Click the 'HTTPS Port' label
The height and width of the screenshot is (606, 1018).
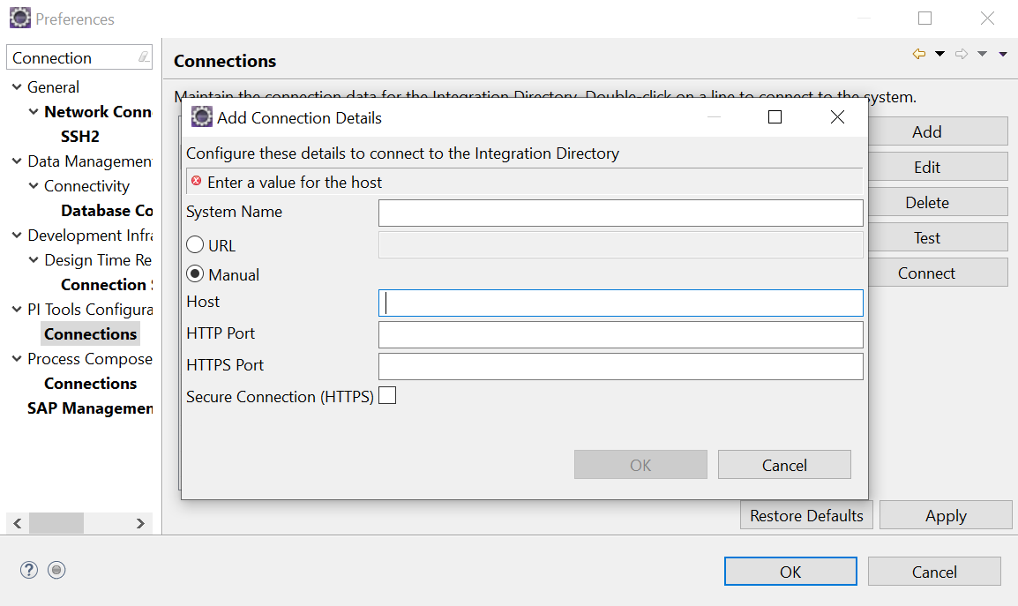tap(225, 365)
